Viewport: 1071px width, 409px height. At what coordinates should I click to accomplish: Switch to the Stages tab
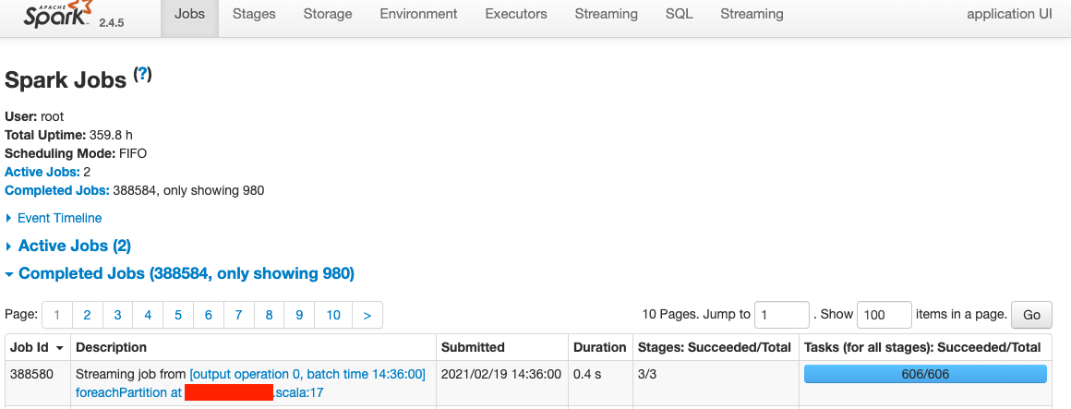tap(253, 14)
